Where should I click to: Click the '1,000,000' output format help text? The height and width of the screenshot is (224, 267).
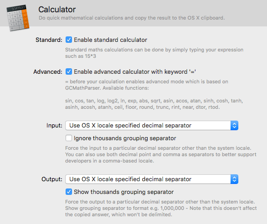(161, 208)
